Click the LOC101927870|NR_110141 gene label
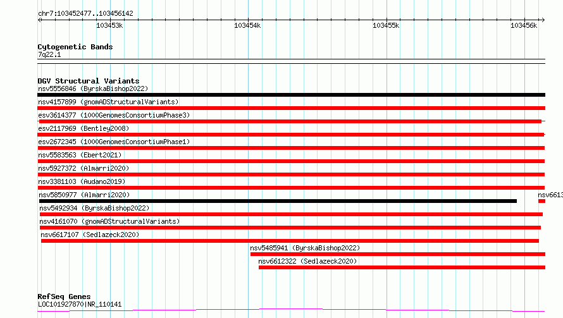563x318 pixels. [80, 304]
